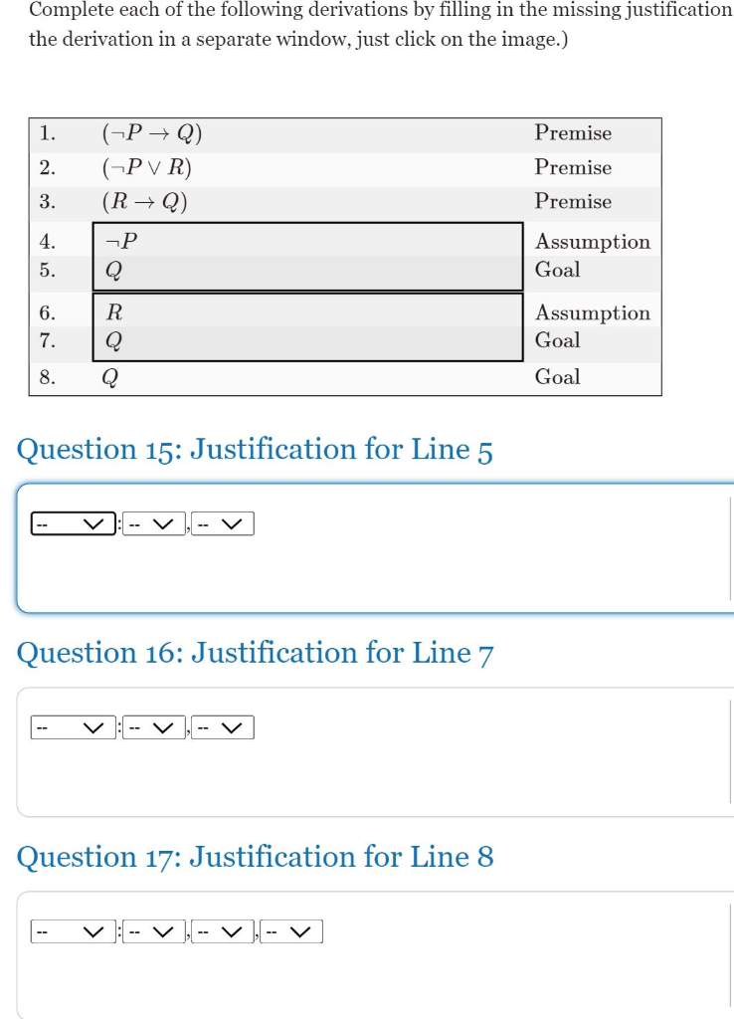Screen dimensions: 734x1019
Task: Open the last dropdown in Question 16
Action: click(221, 726)
